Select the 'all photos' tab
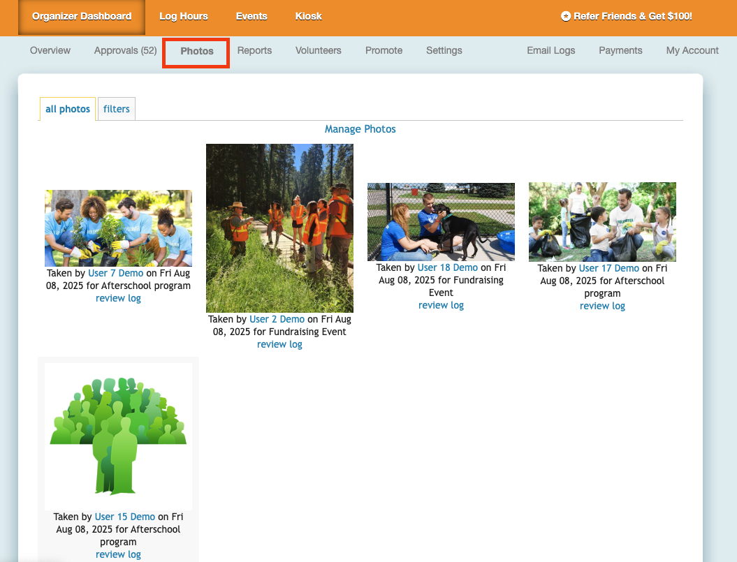This screenshot has height=562, width=737. 68,109
